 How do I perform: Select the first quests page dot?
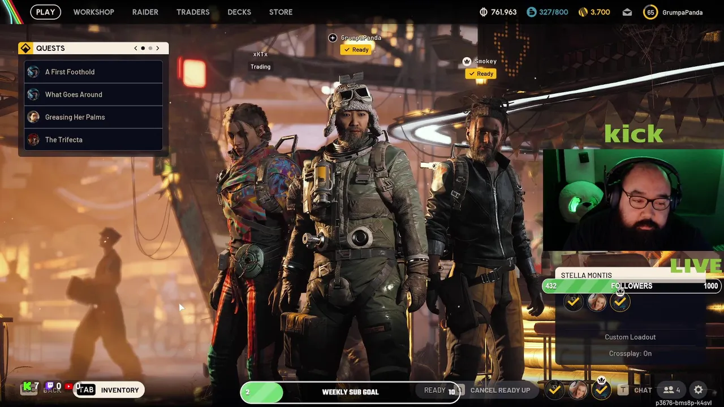(x=143, y=48)
